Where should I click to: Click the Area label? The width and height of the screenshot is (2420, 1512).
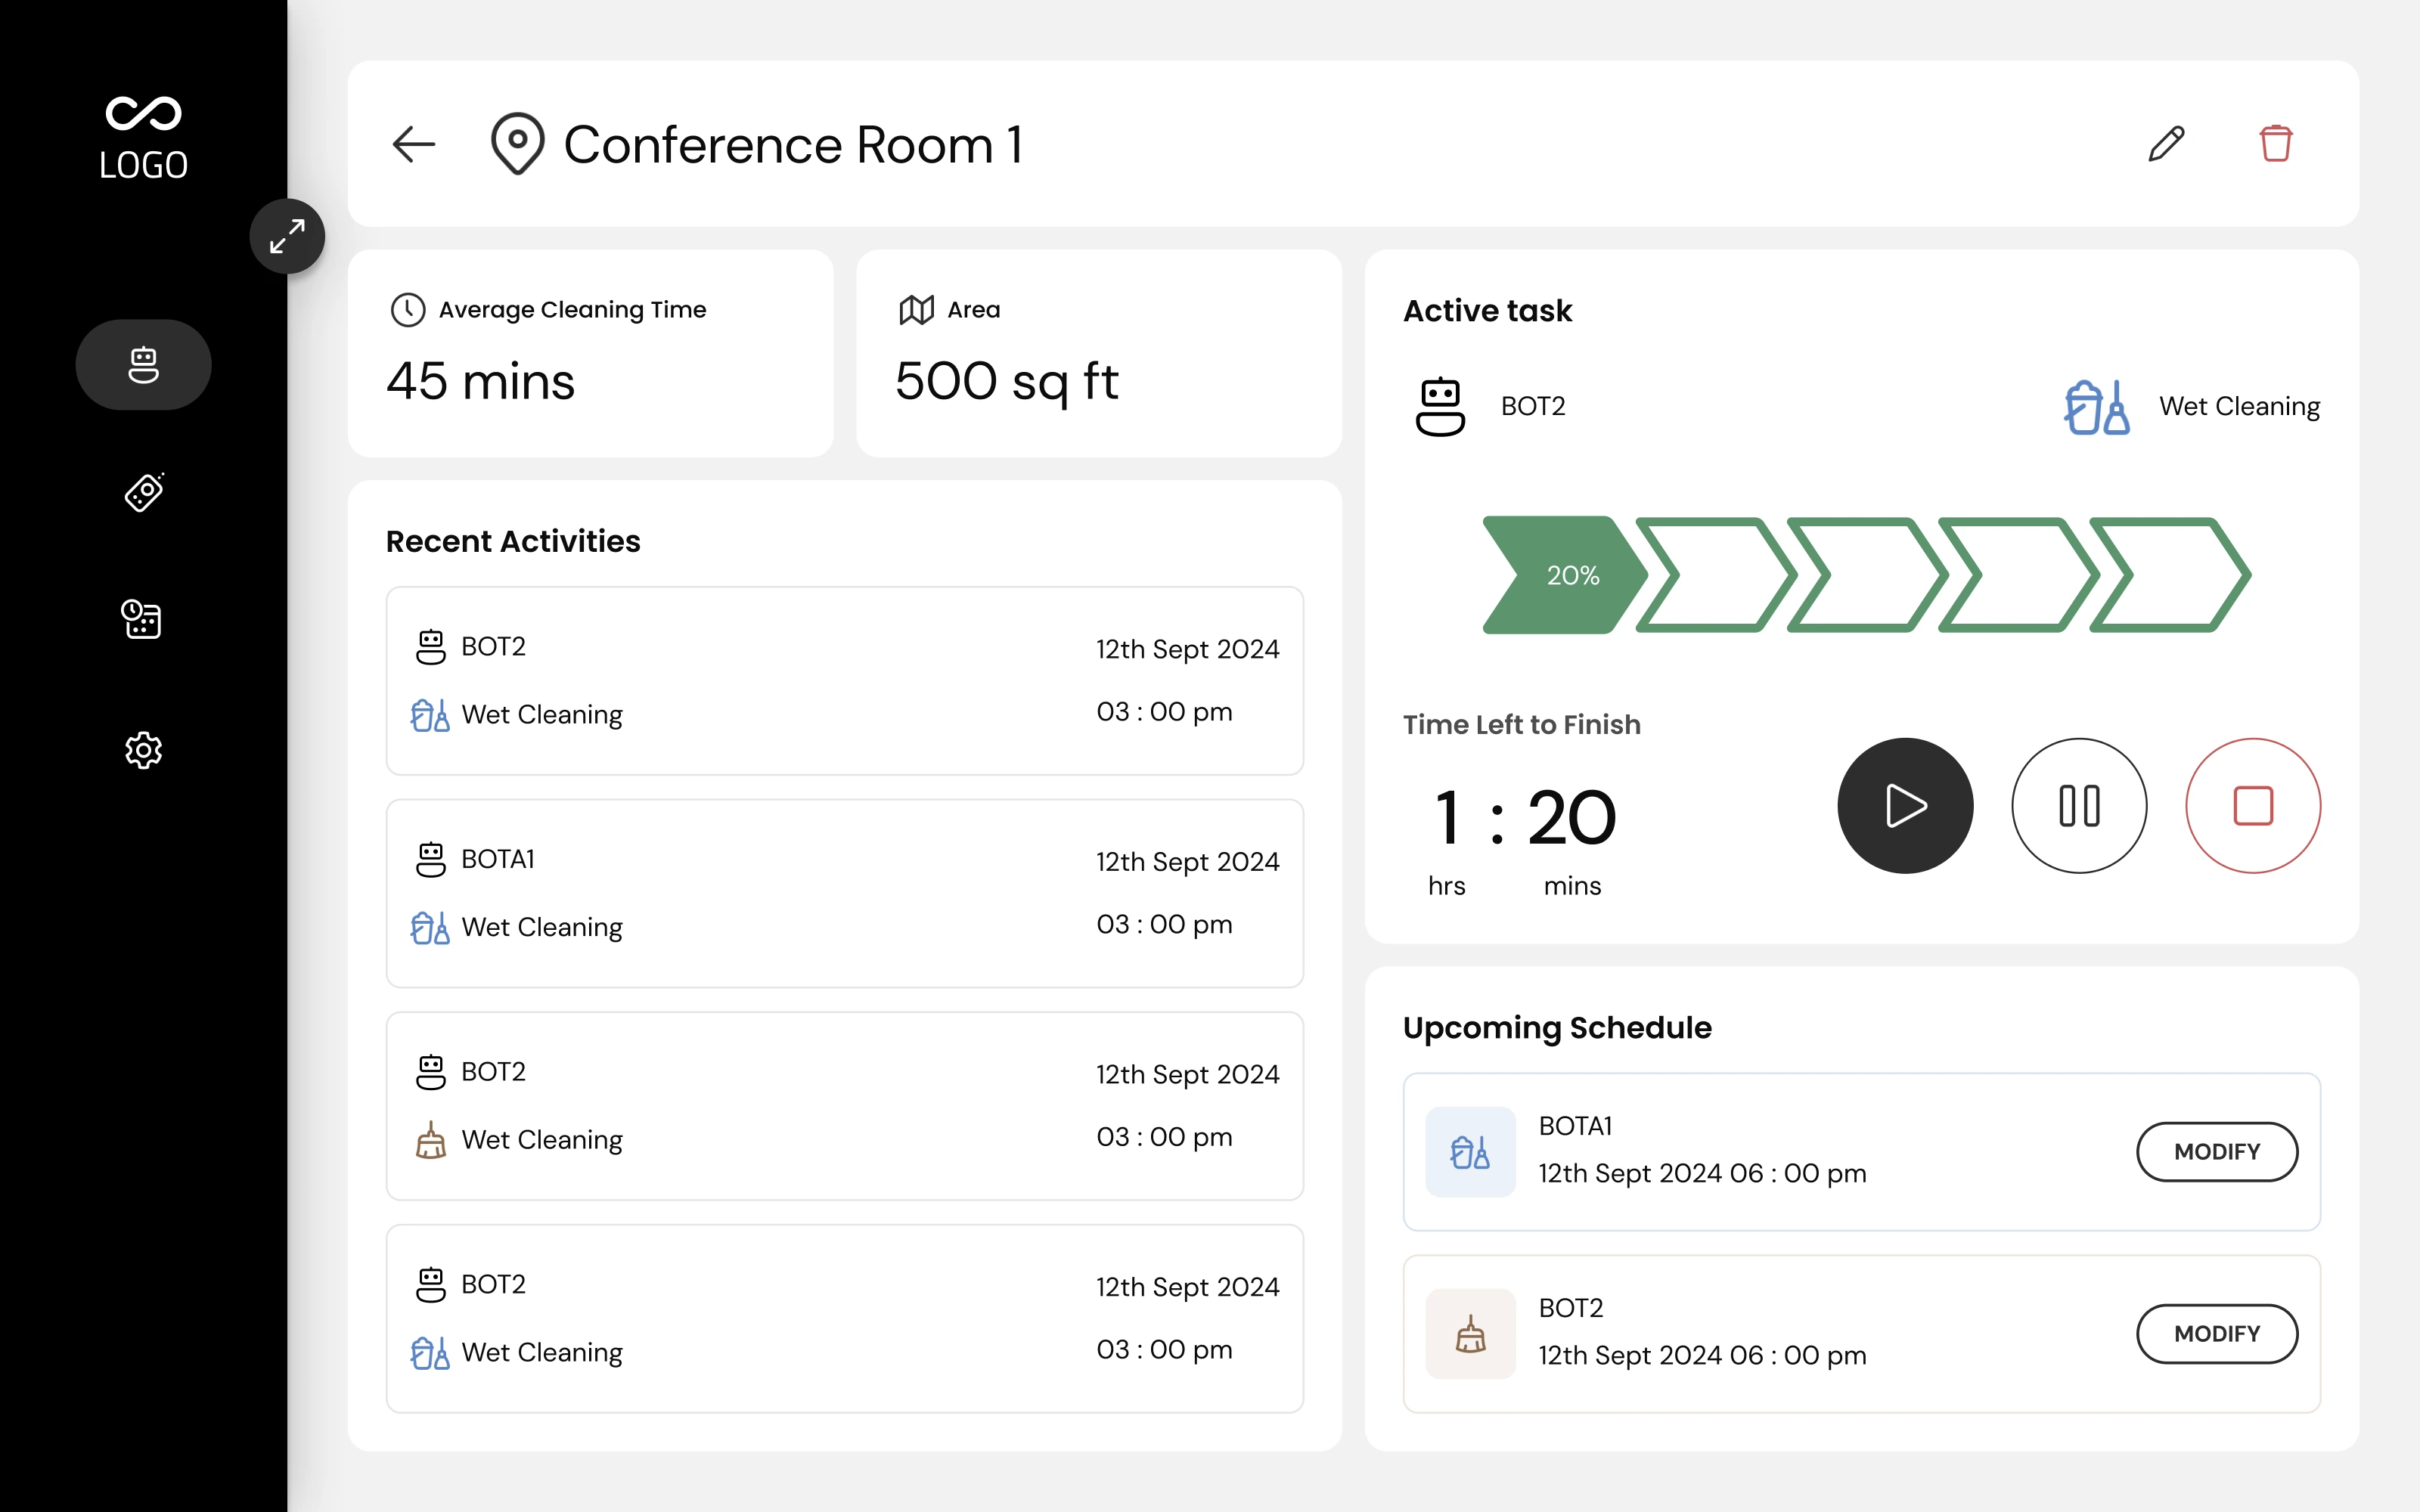click(974, 310)
